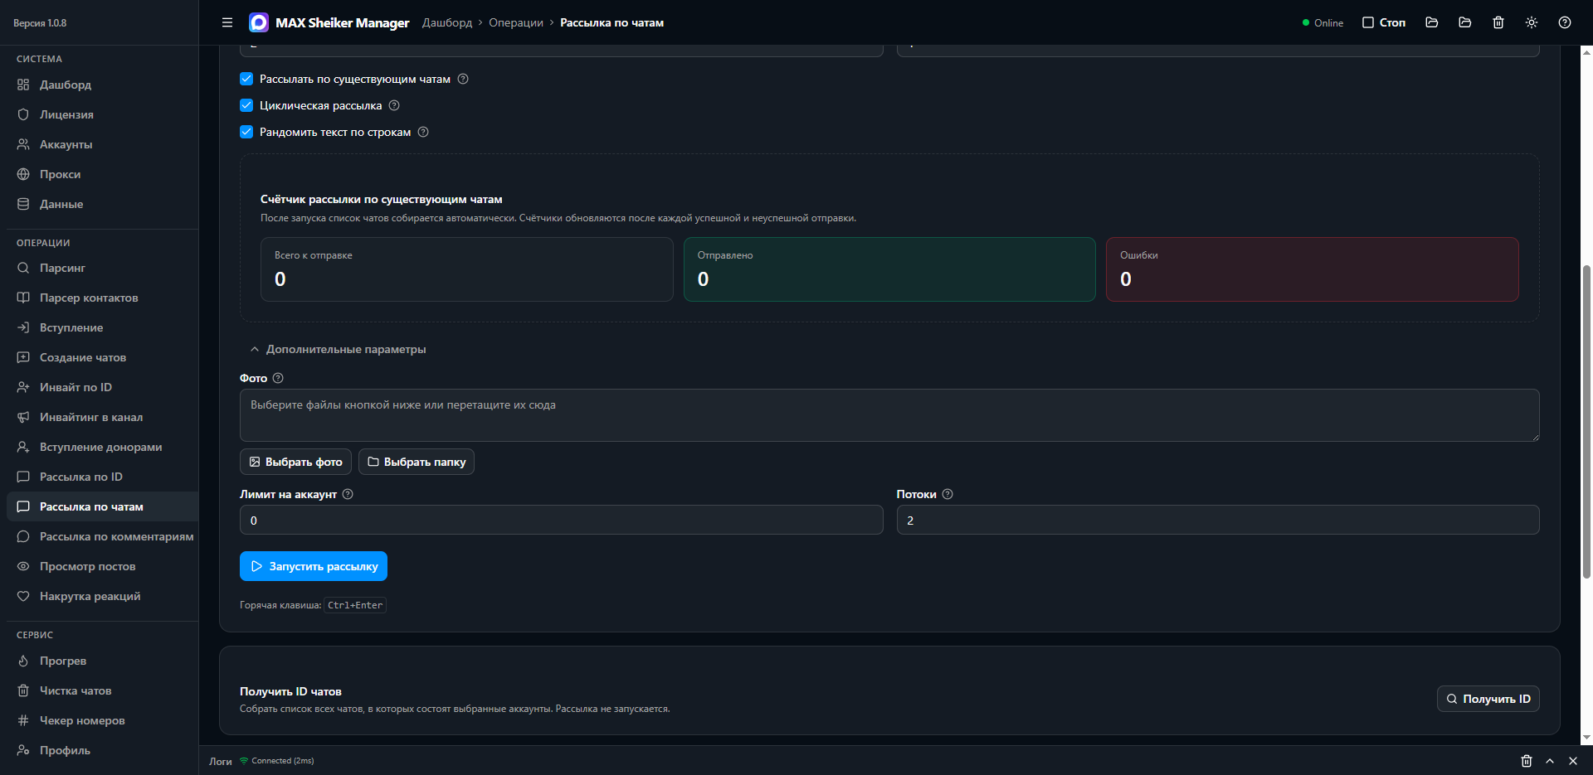Click the 'Фото' file drop text area
The height and width of the screenshot is (775, 1593).
pos(889,415)
